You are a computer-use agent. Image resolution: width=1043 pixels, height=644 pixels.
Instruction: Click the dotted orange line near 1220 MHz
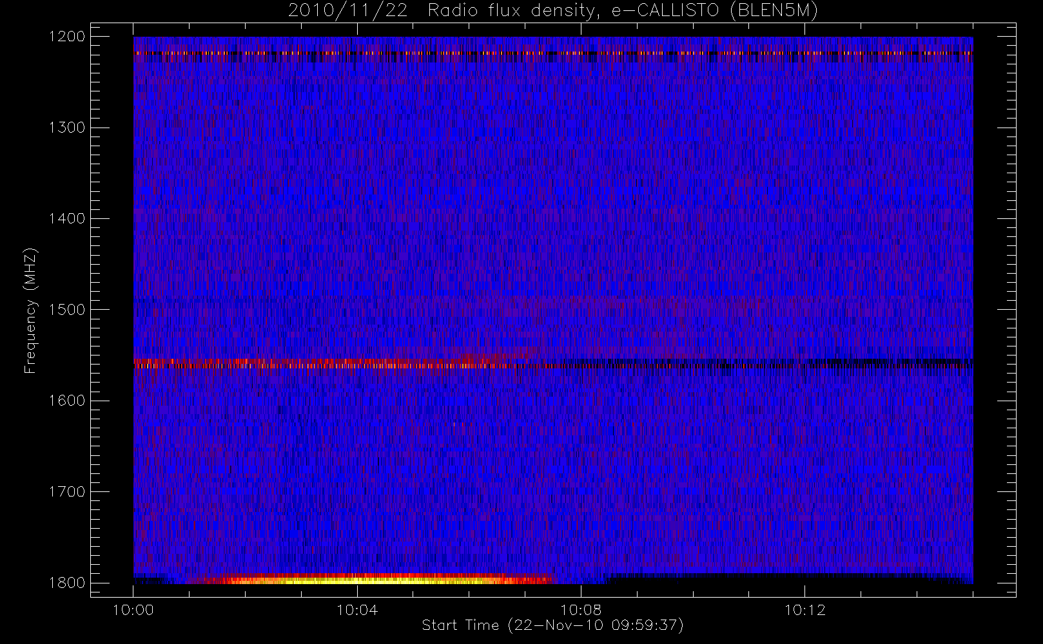(552, 53)
